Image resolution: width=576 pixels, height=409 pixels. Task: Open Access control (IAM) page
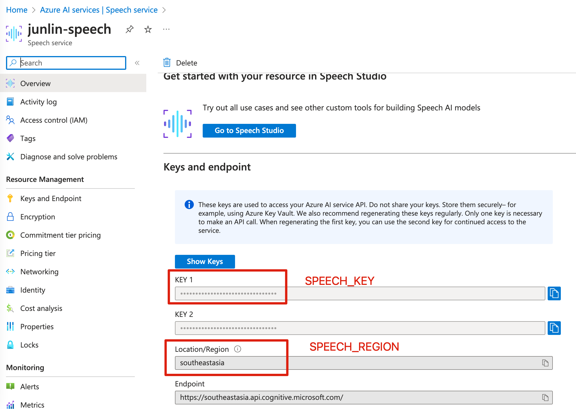click(54, 120)
